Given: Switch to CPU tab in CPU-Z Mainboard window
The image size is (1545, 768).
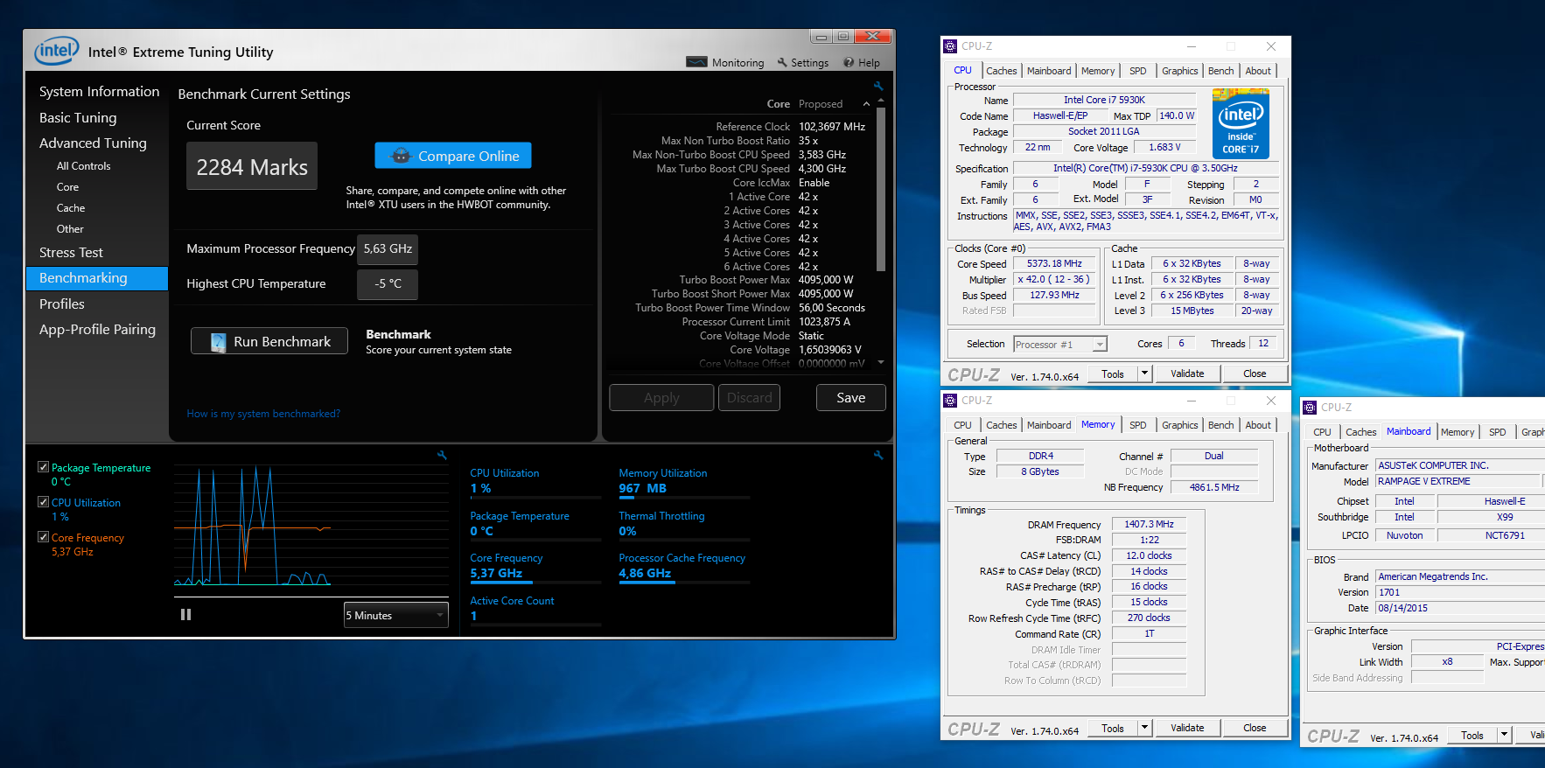Looking at the screenshot, I should click(1322, 432).
